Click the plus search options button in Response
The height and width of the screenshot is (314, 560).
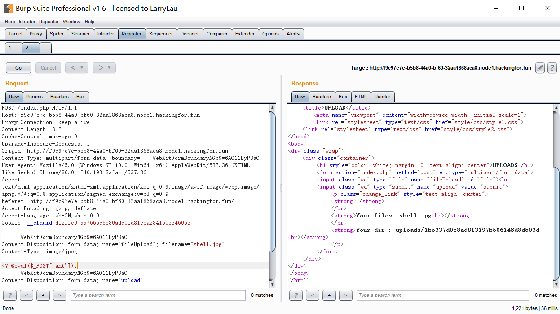[x=329, y=295]
